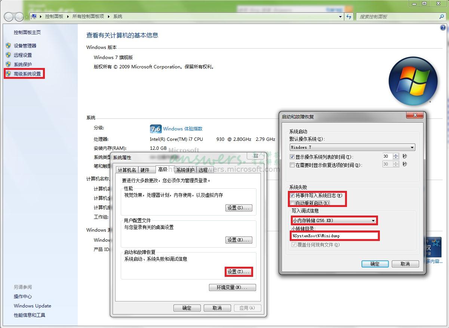This screenshot has height=328, width=449.
Task: Toggle 在需要时显示恢复选项的时间 checkbox
Action: pyautogui.click(x=292, y=165)
